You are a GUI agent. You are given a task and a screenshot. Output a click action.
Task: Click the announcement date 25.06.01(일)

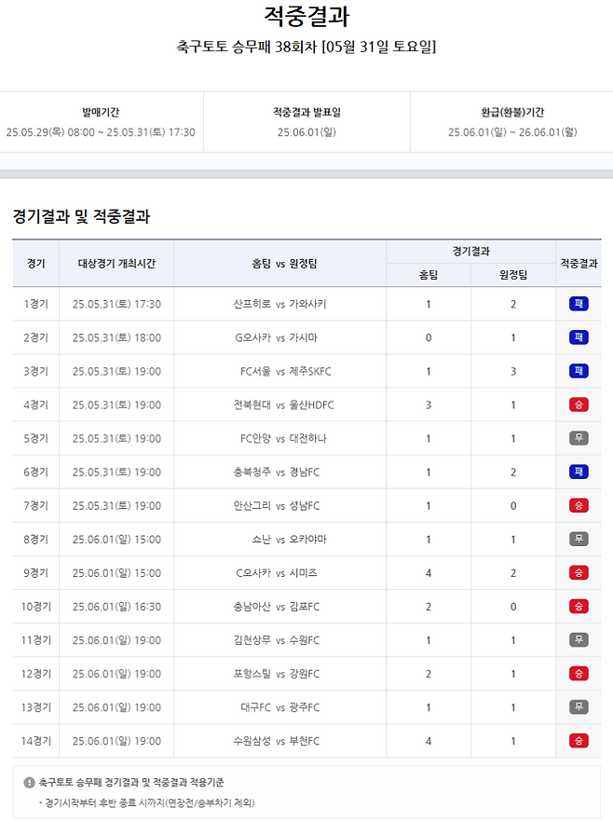pos(306,132)
